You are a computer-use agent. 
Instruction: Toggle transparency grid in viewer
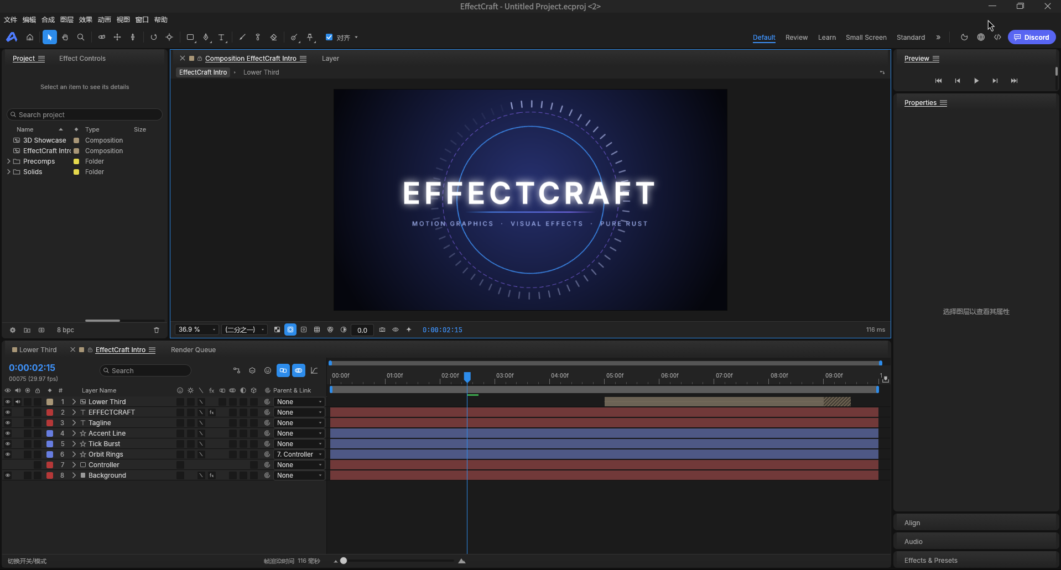coord(277,330)
